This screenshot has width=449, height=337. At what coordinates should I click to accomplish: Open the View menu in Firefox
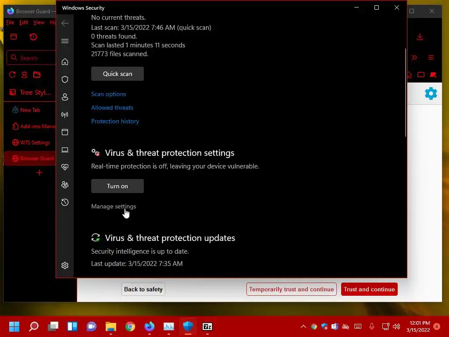coord(39,22)
